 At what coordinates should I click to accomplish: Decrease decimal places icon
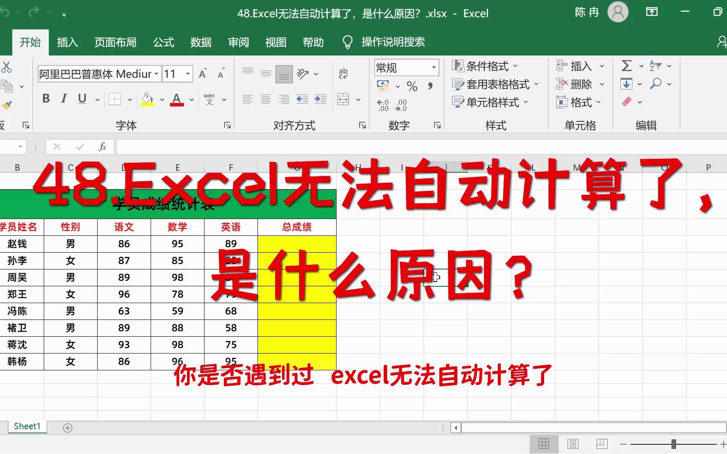[x=401, y=105]
